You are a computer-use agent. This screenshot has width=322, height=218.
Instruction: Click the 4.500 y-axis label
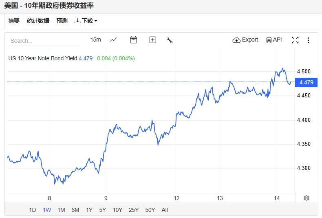pyautogui.click(x=304, y=71)
